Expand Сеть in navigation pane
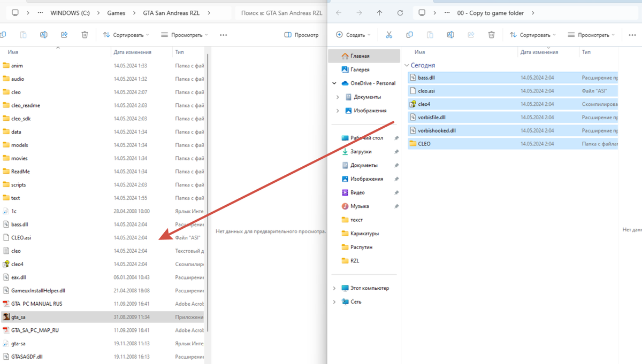The image size is (642, 364). (x=334, y=302)
